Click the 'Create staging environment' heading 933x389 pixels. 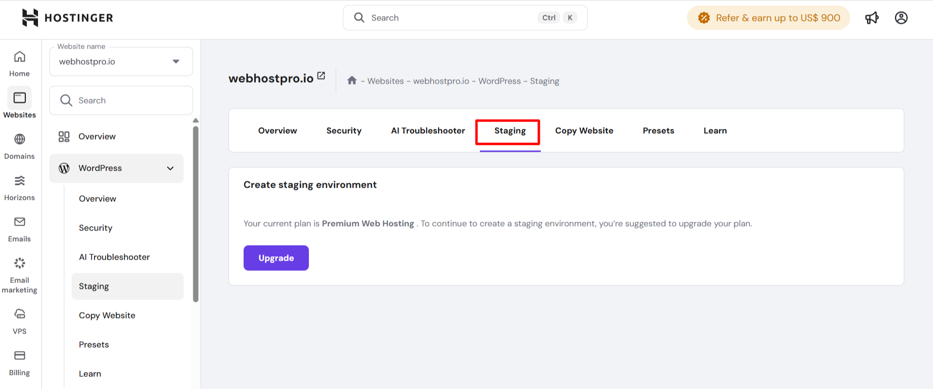[x=310, y=185]
